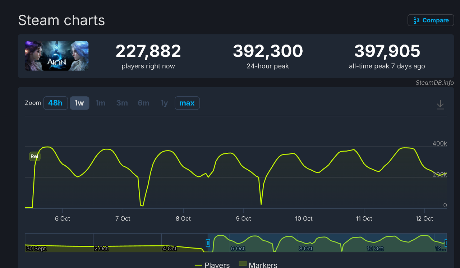The image size is (460, 268).
Task: Click the 392,300 peak value
Action: pos(268,51)
